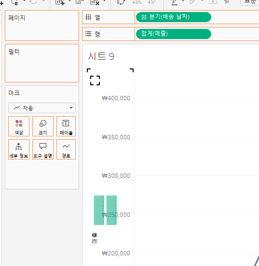Screen dimensions: 259x266
Task: Open the 레이블 label mark card
Action: click(x=66, y=126)
